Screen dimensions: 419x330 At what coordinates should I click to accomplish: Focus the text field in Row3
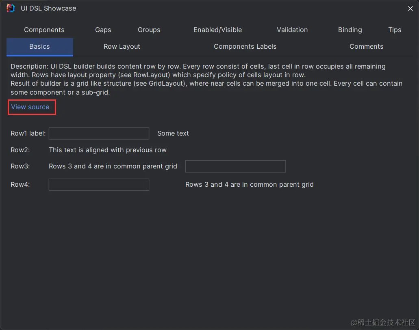pyautogui.click(x=235, y=166)
